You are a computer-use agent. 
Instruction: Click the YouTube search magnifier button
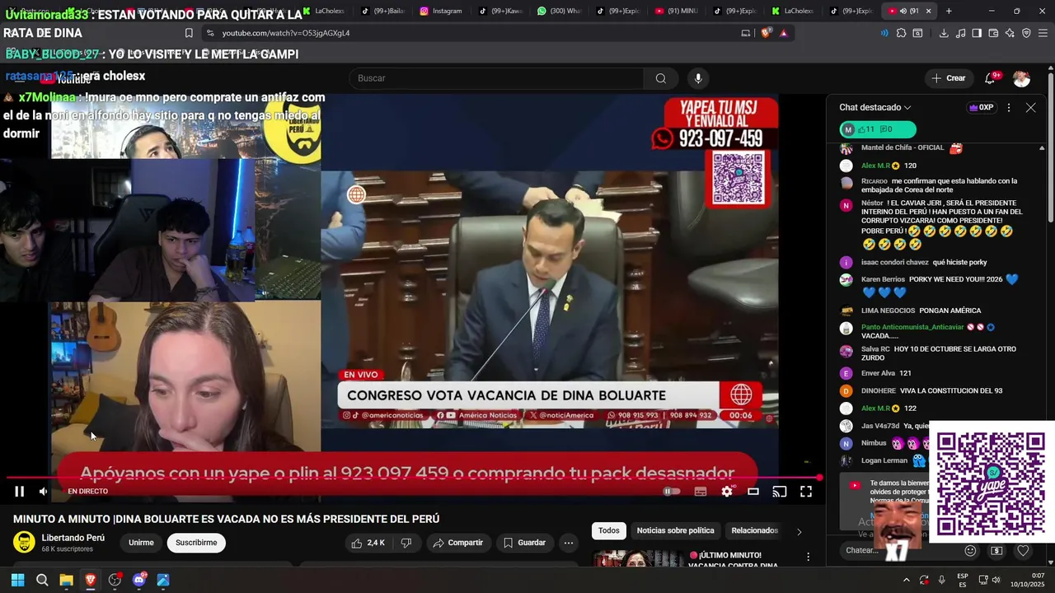[x=660, y=78]
